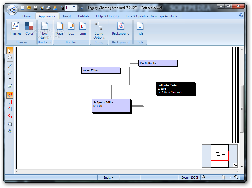Click the text lines tool in sidebar
The height and width of the screenshot is (188, 252).
[x=10, y=79]
